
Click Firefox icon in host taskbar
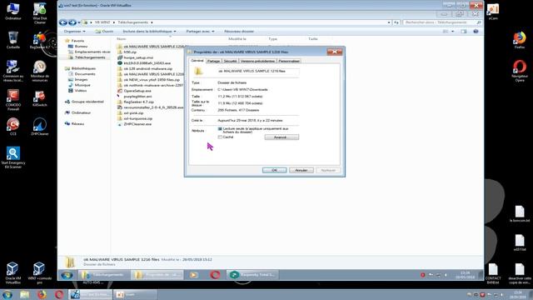(x=42, y=294)
